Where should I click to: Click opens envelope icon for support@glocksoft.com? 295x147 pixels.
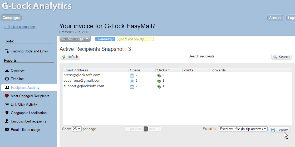[x=132, y=87]
